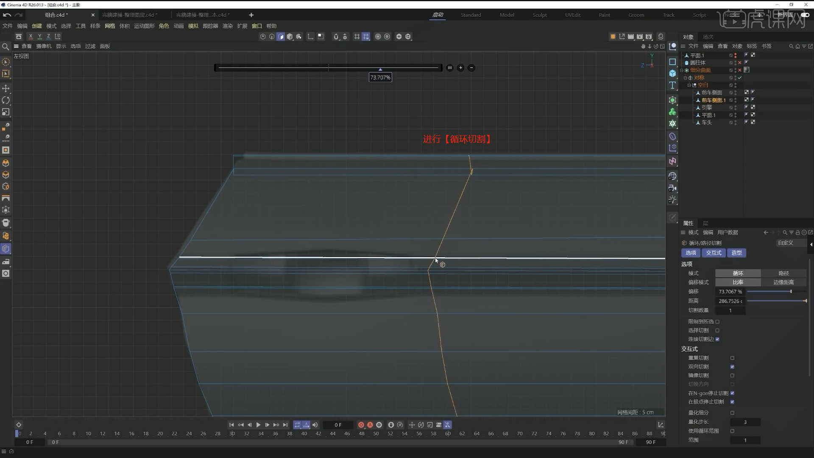
Task: Open the 文件 main menu
Action: click(8, 26)
